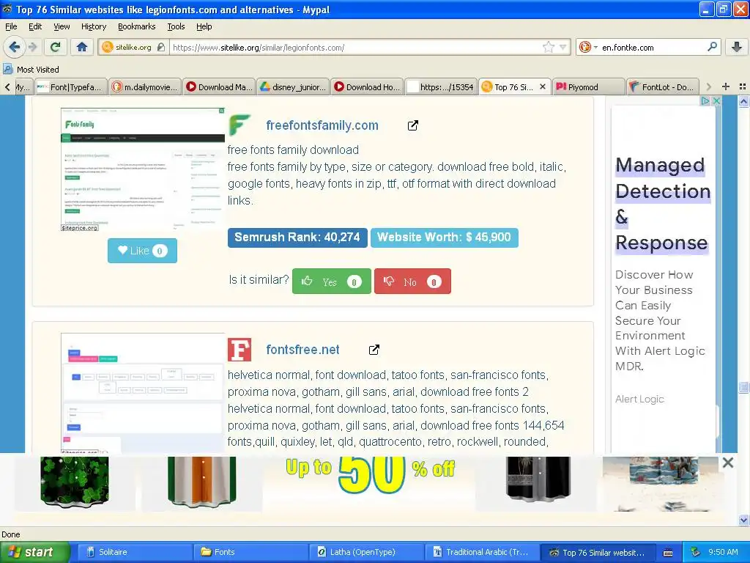The width and height of the screenshot is (750, 563).
Task: Click the AdChoices triangle icon in sidebar ad
Action: pos(705,101)
